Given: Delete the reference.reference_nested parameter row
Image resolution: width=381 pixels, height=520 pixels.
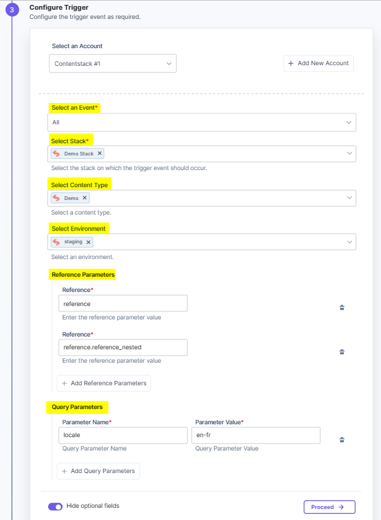Looking at the screenshot, I should click(341, 352).
